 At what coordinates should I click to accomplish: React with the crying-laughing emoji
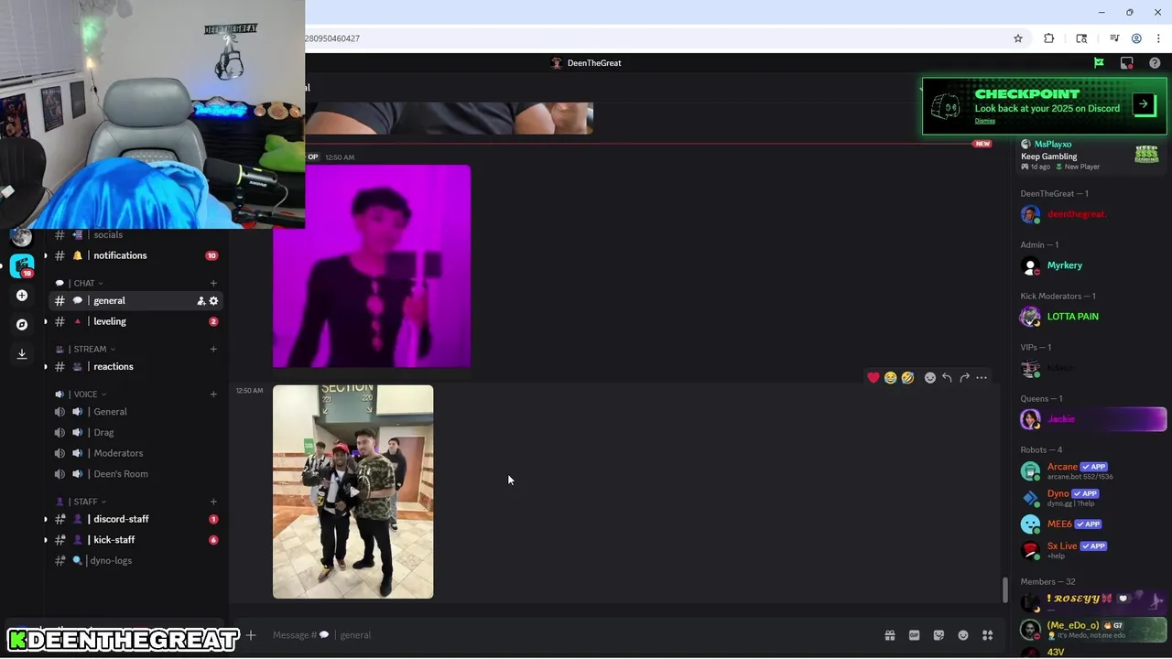pyautogui.click(x=890, y=377)
